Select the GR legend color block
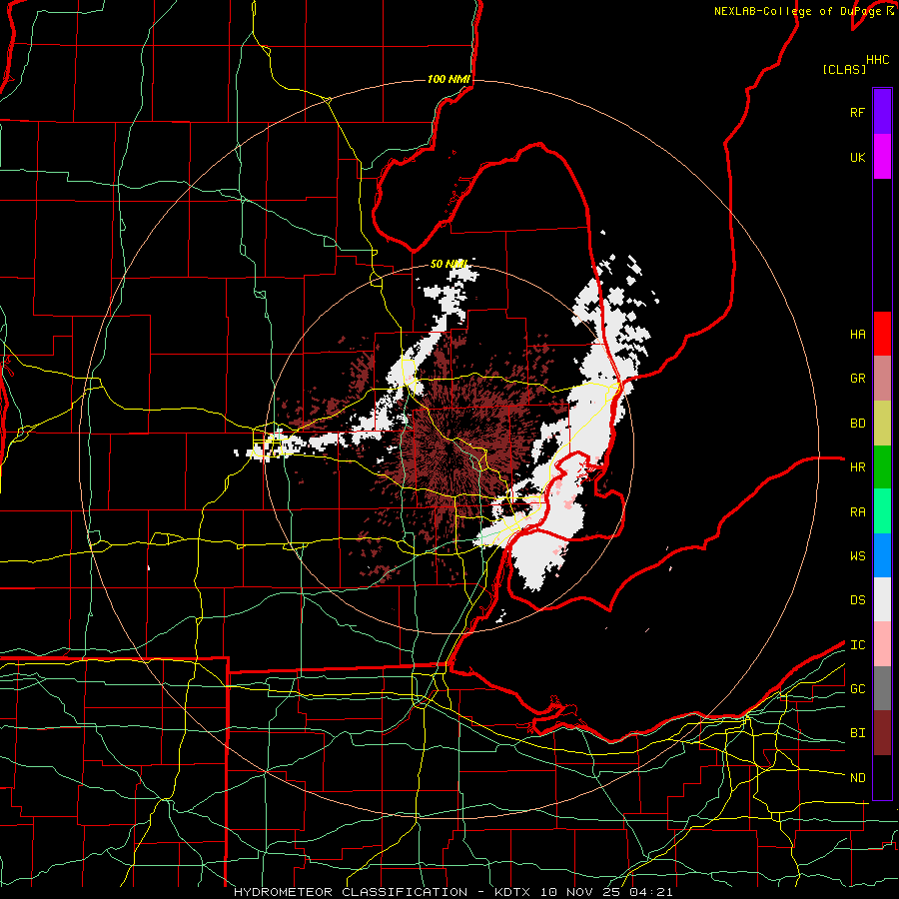899x899 pixels. point(882,379)
